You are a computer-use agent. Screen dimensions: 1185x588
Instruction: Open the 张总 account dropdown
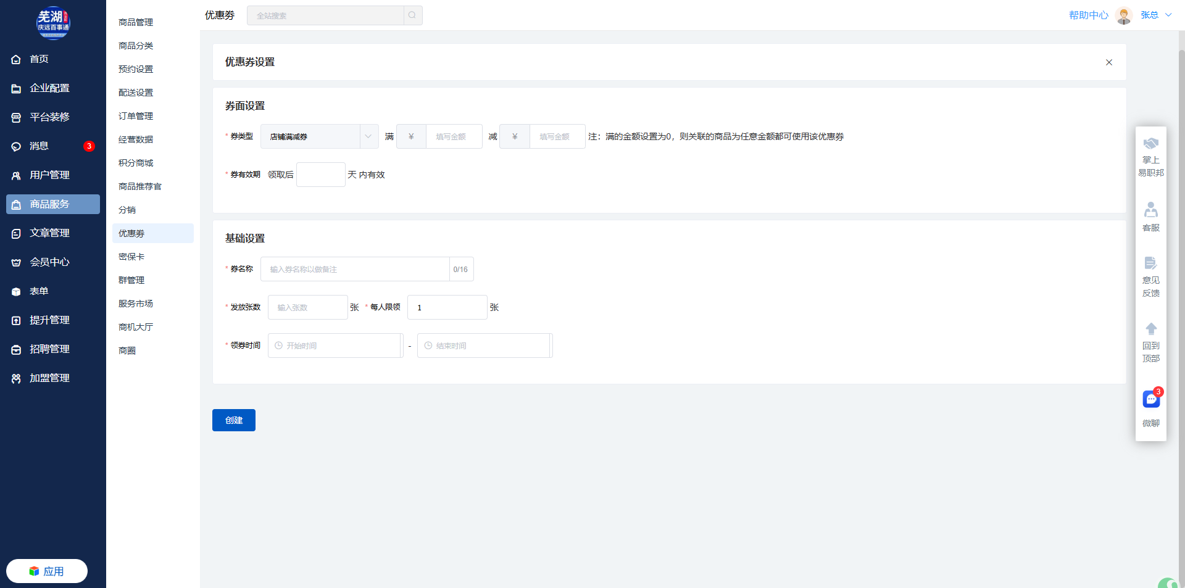pyautogui.click(x=1155, y=15)
